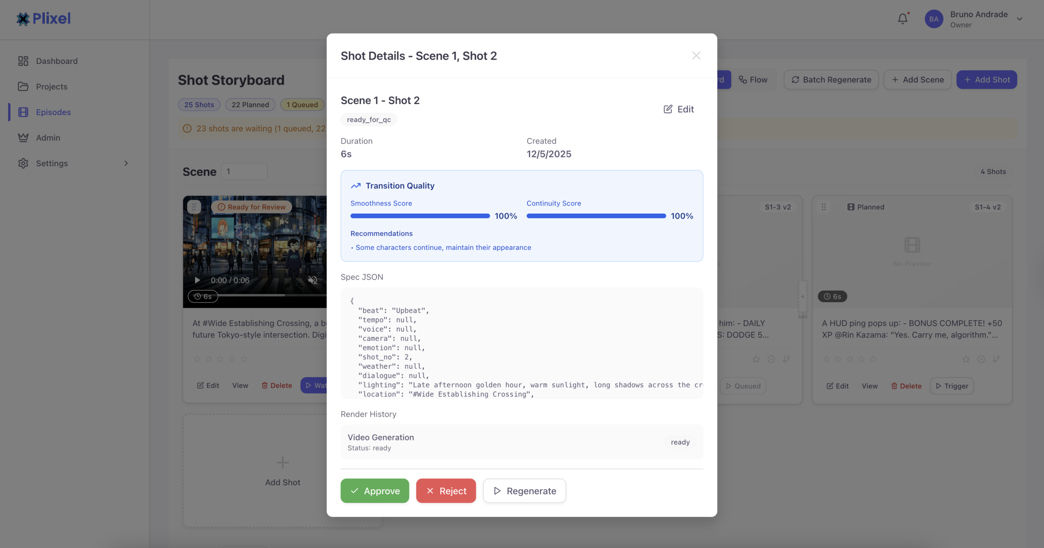Go to Projects in sidebar
This screenshot has height=548, width=1044.
coord(51,86)
